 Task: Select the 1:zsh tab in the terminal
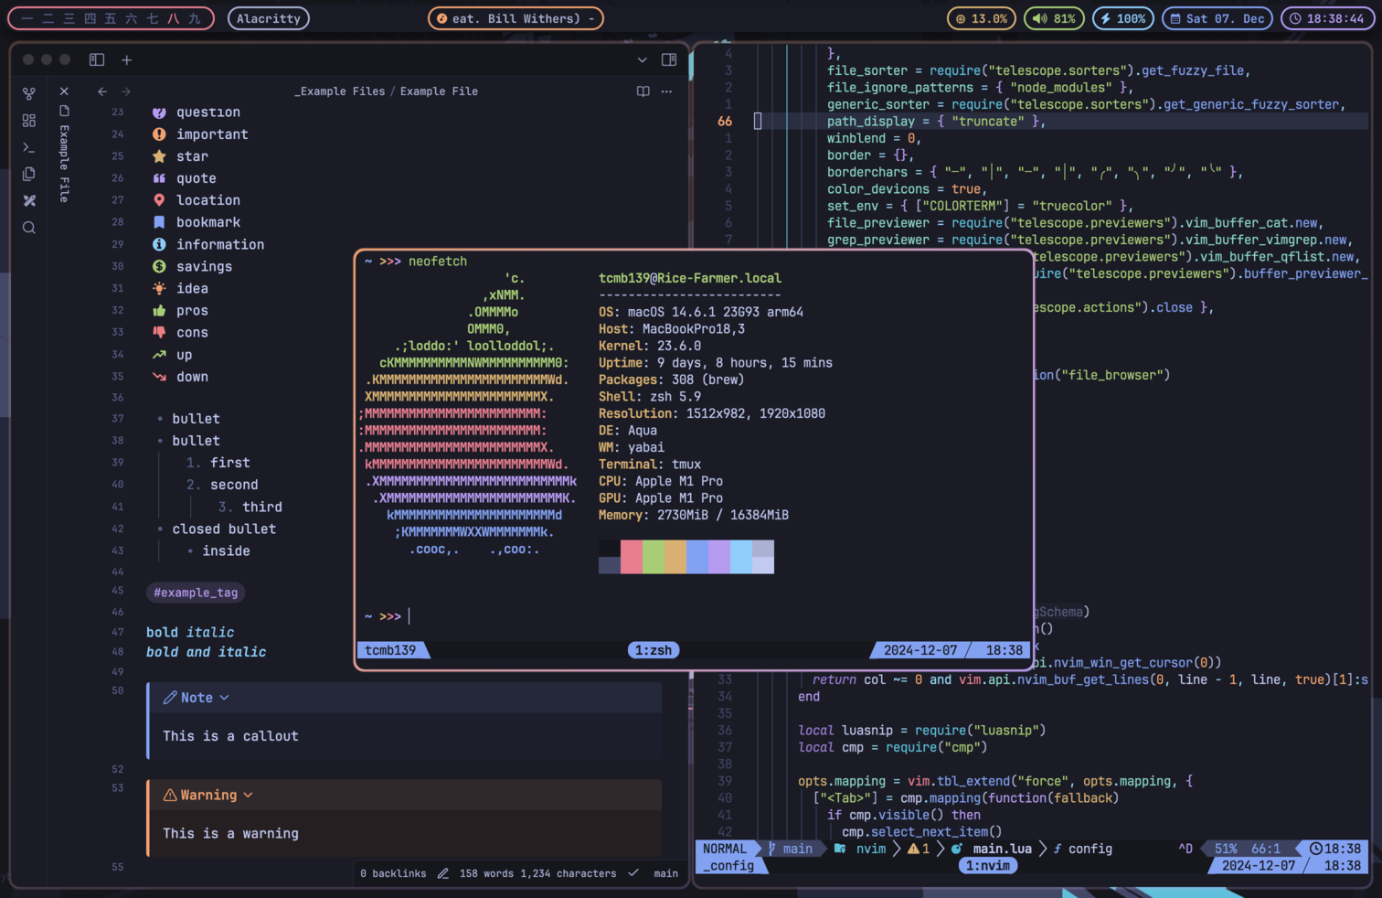(653, 650)
